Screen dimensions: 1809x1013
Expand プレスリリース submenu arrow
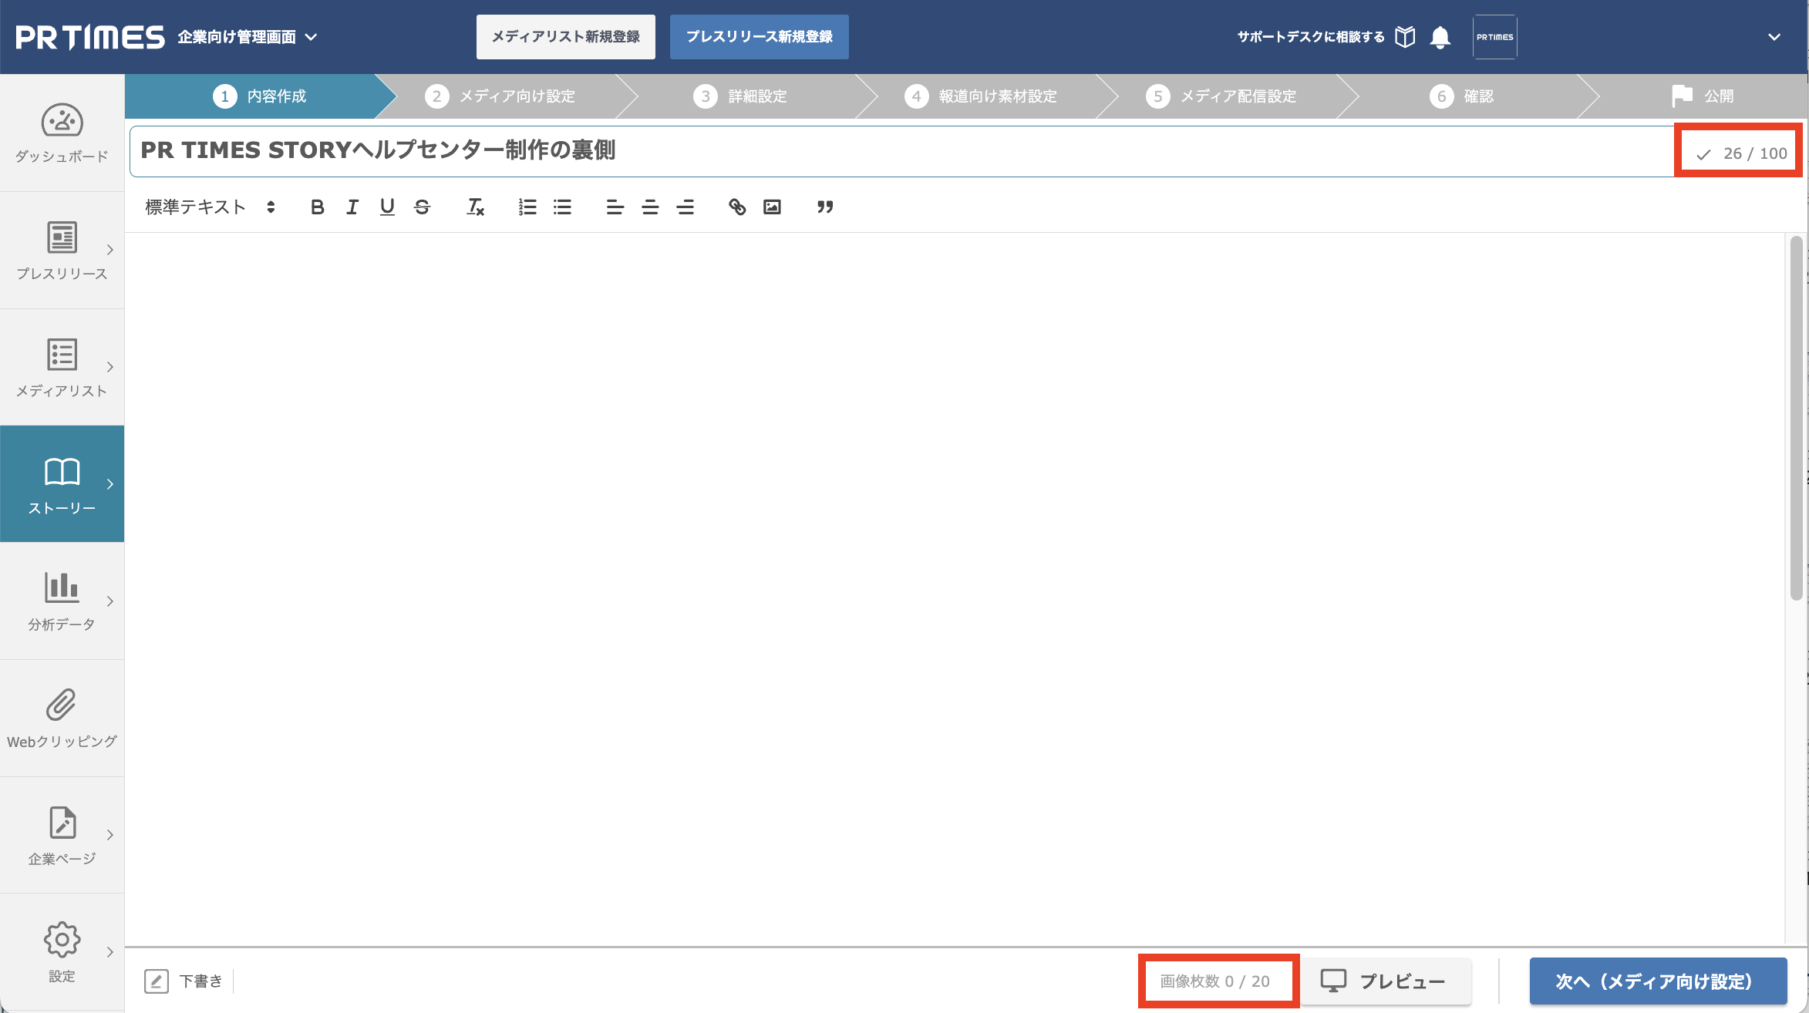coord(110,250)
